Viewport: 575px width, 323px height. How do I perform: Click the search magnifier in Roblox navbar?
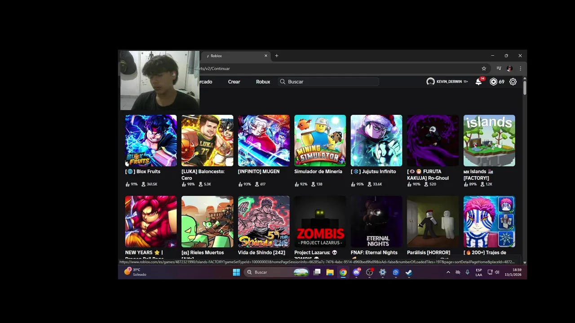tap(283, 82)
